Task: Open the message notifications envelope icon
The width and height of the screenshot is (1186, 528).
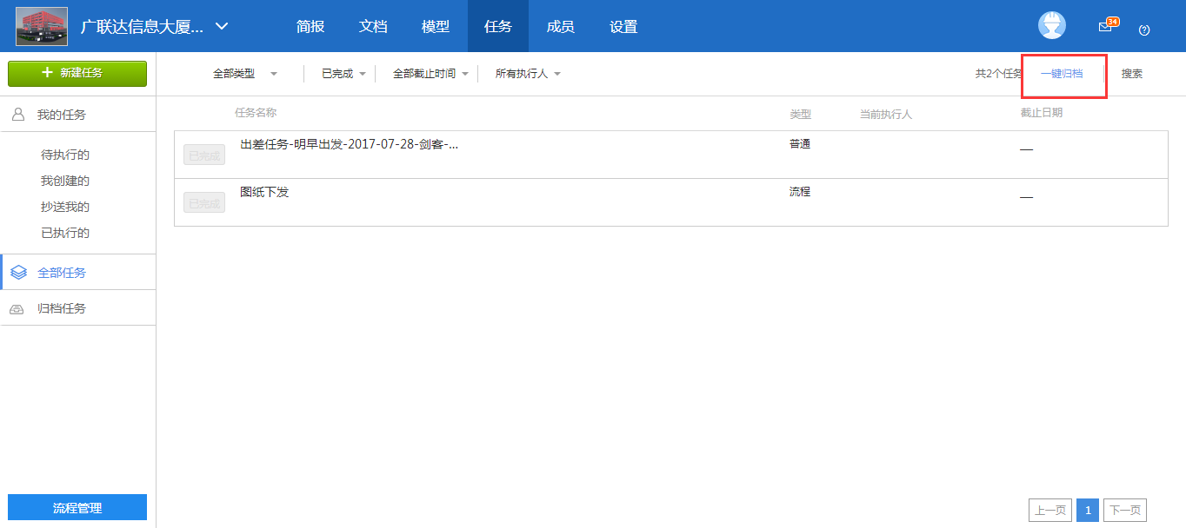Action: (1105, 25)
